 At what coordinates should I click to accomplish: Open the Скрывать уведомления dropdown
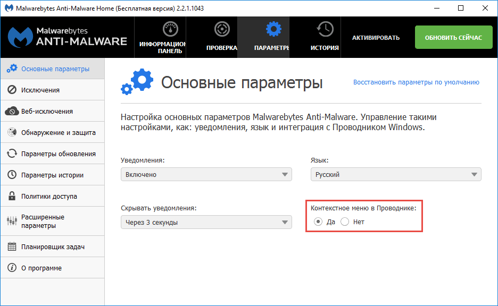pyautogui.click(x=206, y=222)
